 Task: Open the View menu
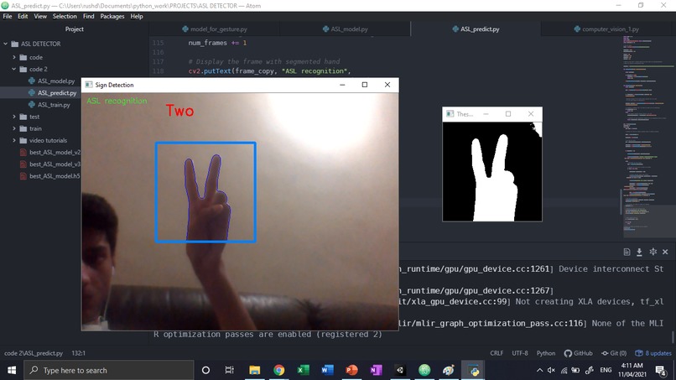pos(40,17)
